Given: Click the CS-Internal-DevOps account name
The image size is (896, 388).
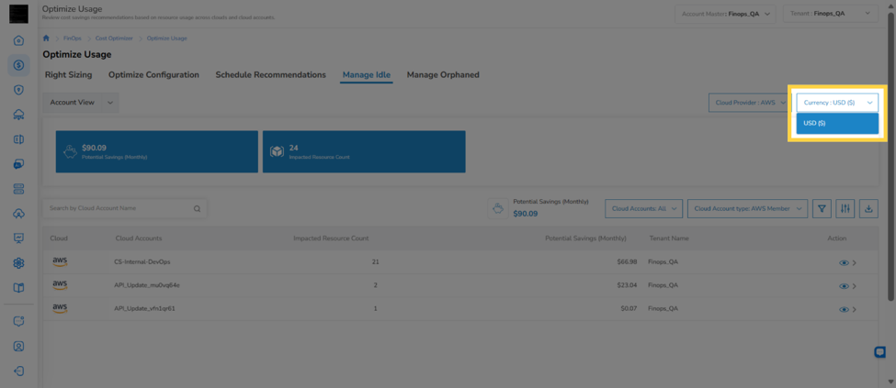Looking at the screenshot, I should coord(142,262).
